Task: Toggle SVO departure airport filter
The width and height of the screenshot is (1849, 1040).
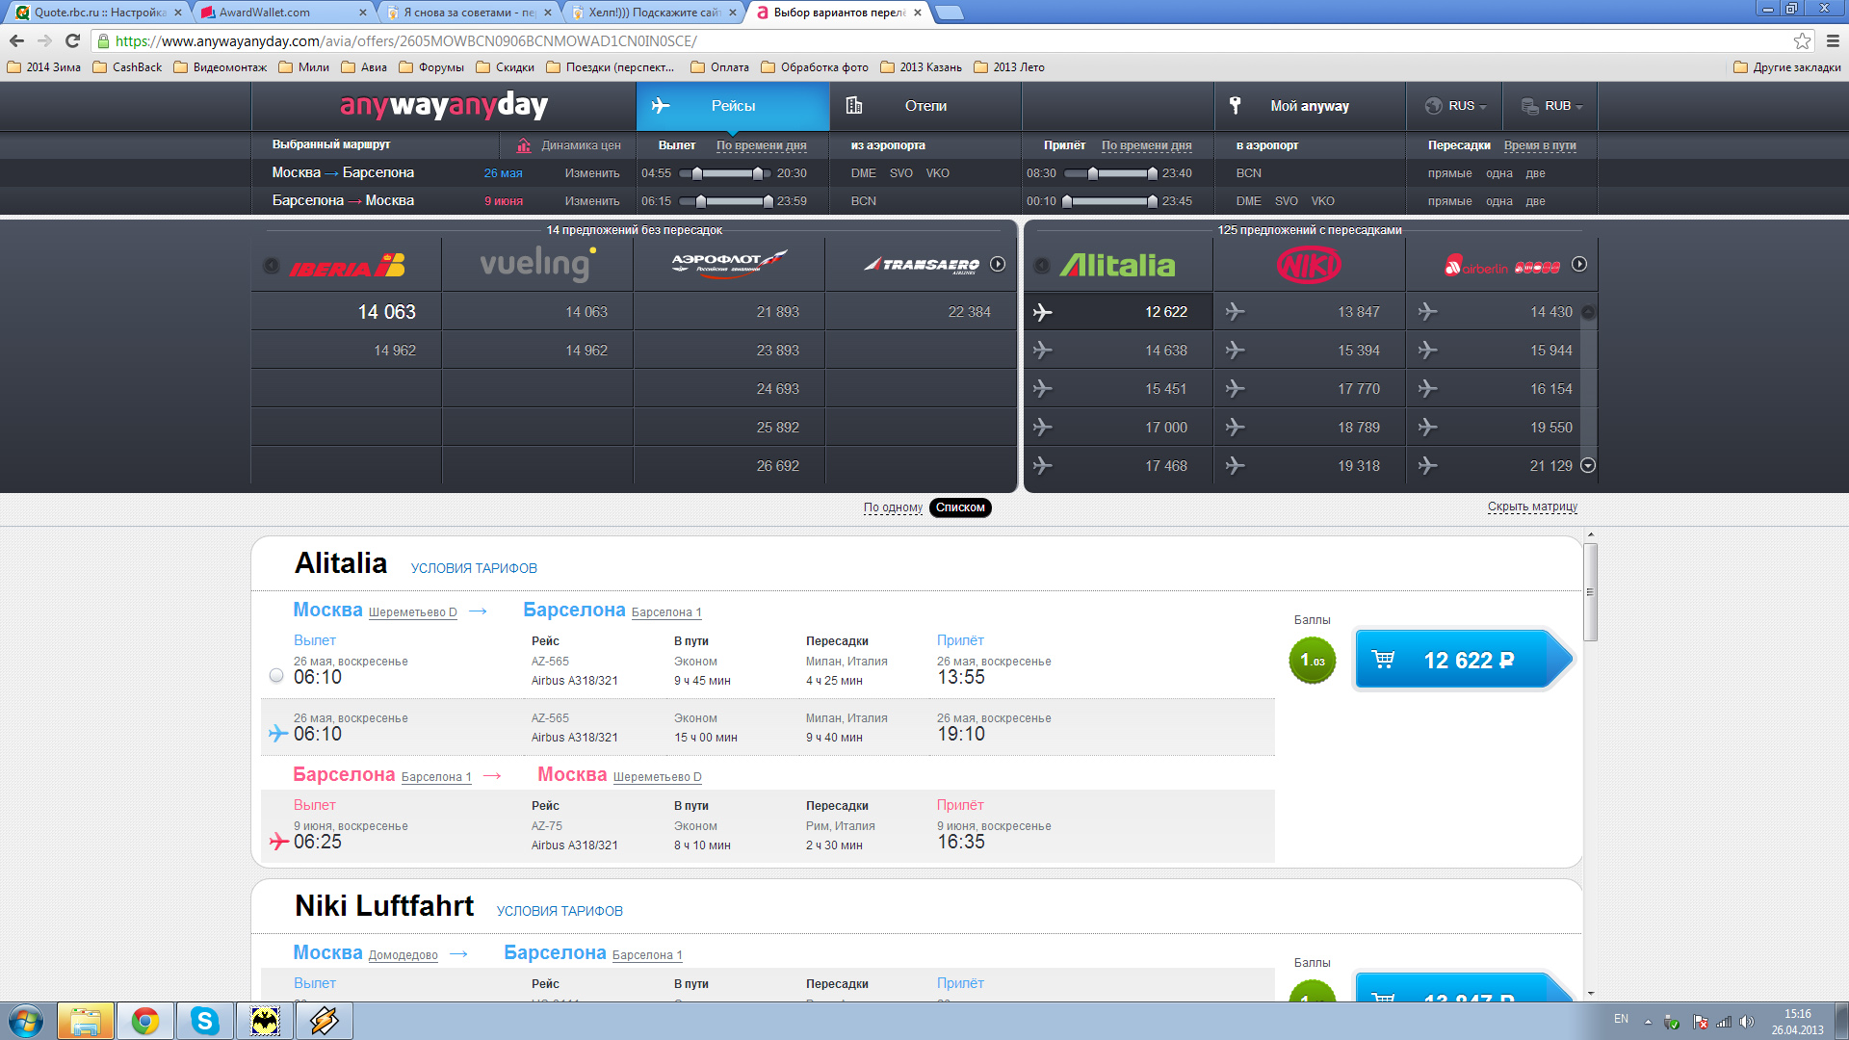Action: point(900,173)
